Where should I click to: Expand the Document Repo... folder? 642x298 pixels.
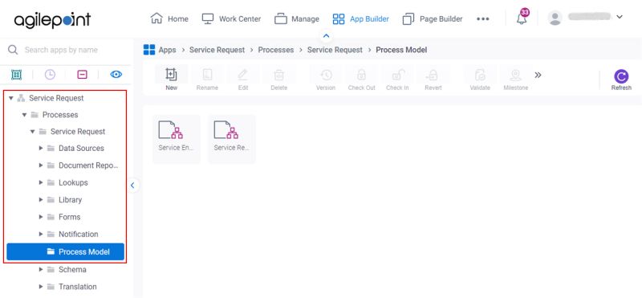pyautogui.click(x=41, y=165)
